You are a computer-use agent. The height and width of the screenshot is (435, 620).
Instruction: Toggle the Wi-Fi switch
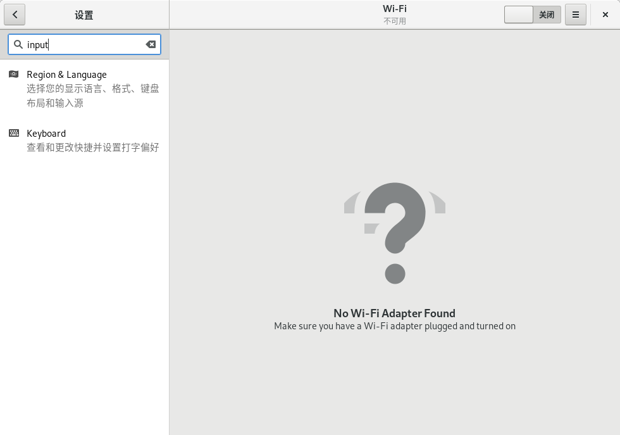[x=532, y=15]
